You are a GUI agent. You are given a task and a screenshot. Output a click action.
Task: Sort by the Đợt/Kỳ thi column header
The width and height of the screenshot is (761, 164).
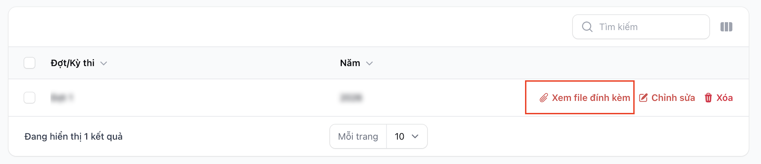(x=73, y=63)
